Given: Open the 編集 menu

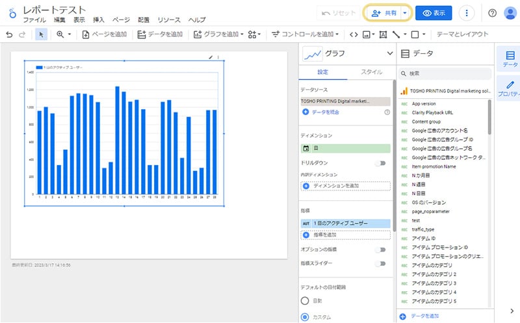Looking at the screenshot, I should pos(60,20).
